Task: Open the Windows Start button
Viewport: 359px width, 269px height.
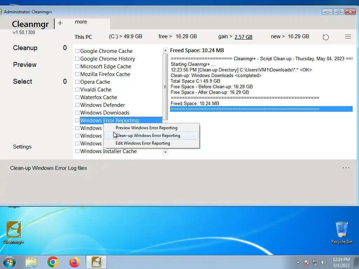Action: 9,262
